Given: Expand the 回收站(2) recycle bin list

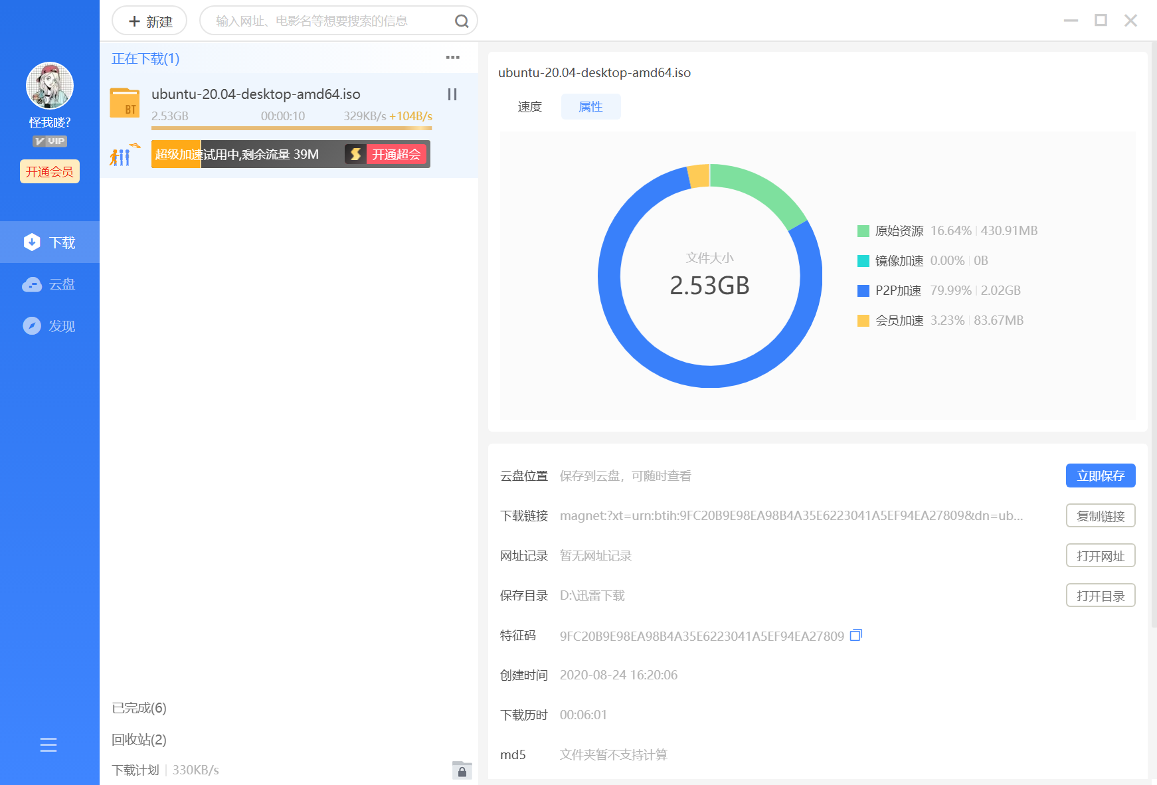Looking at the screenshot, I should (x=139, y=739).
